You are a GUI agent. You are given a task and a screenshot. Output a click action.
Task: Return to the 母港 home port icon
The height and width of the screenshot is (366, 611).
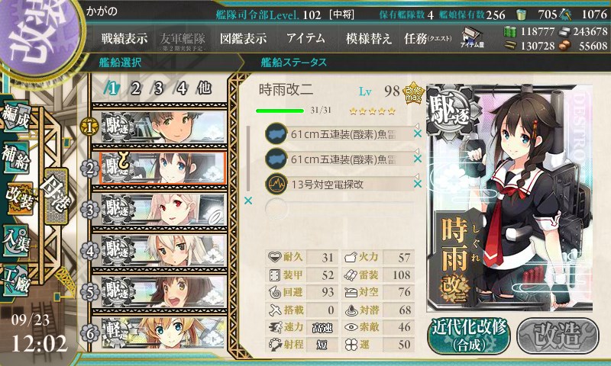click(x=57, y=197)
